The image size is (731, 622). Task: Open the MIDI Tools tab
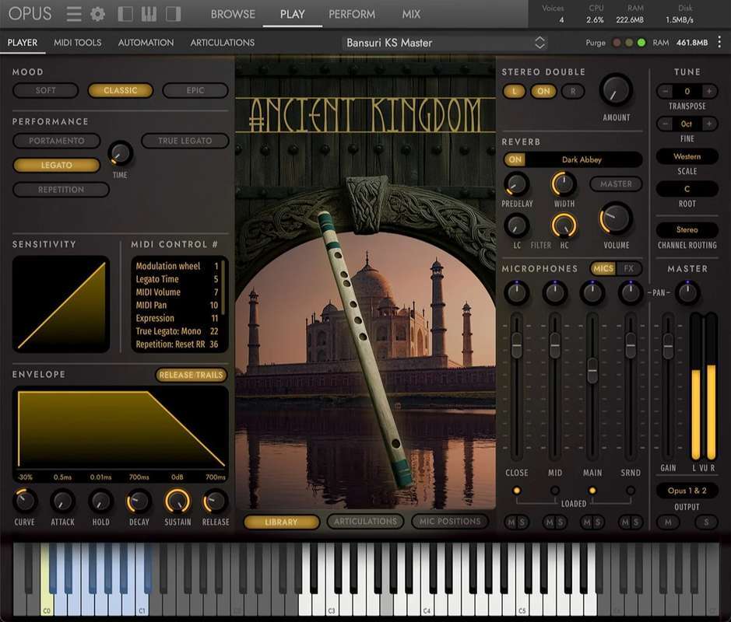coord(77,43)
